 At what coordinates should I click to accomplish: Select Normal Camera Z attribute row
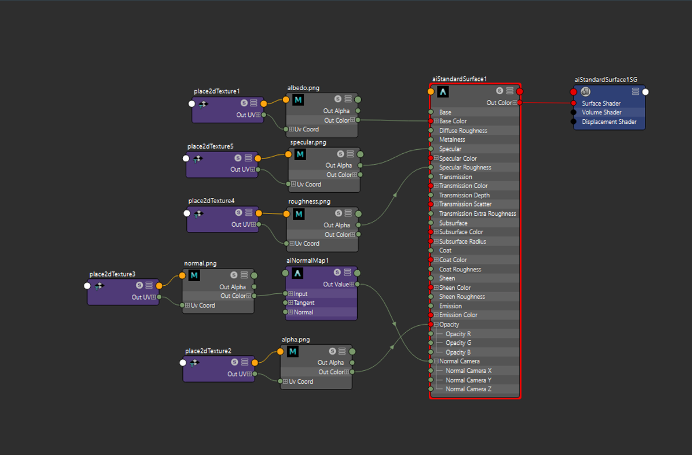475,389
